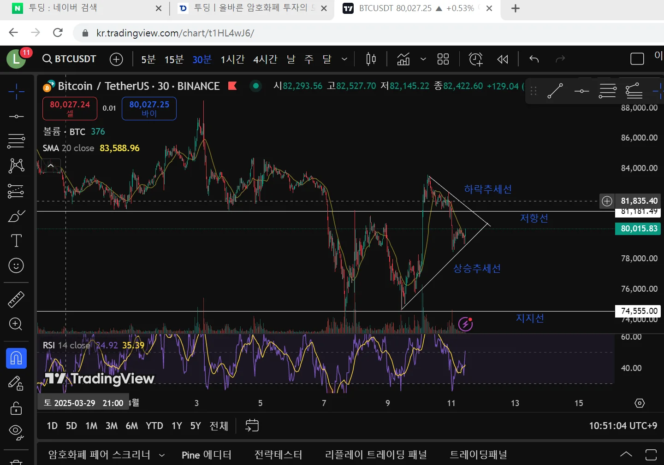Click the compare or add symbol plus
664x465 pixels.
(116, 59)
